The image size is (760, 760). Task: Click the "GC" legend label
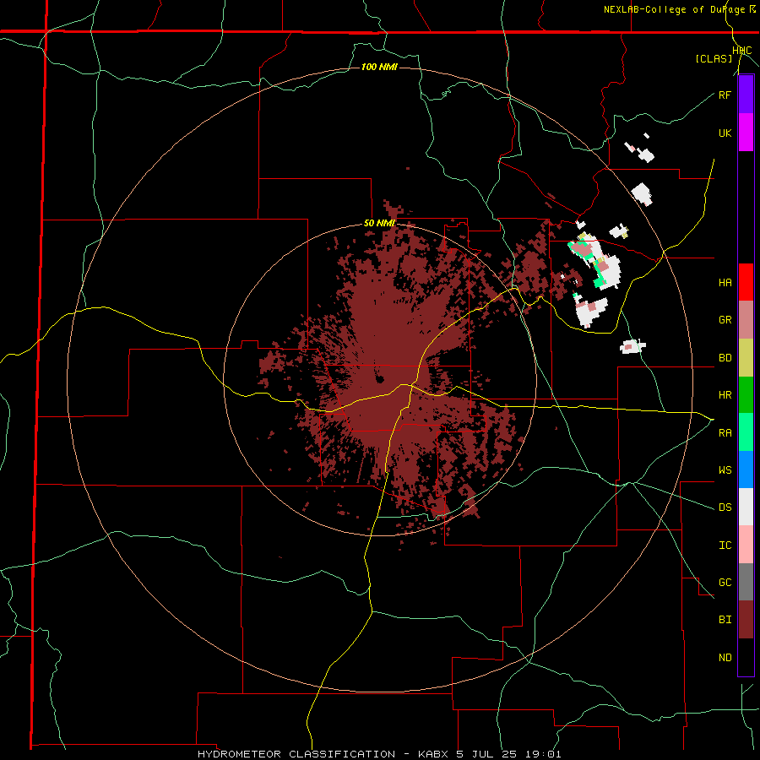tap(725, 583)
